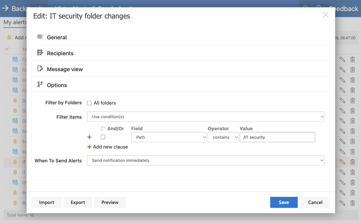This screenshot has height=223, width=361.
Task: Click the Export button
Action: [78, 202]
